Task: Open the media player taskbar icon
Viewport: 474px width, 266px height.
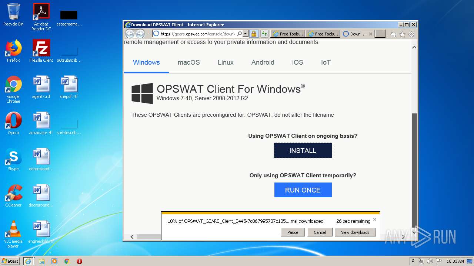Action: point(54,261)
